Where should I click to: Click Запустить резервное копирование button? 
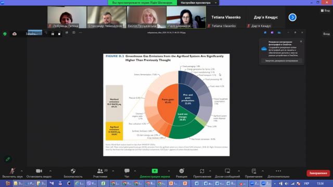pos(281,61)
